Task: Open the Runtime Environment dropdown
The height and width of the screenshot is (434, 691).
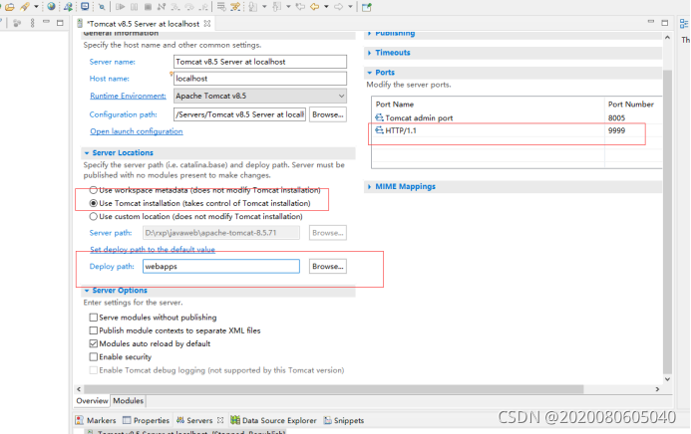Action: (341, 96)
